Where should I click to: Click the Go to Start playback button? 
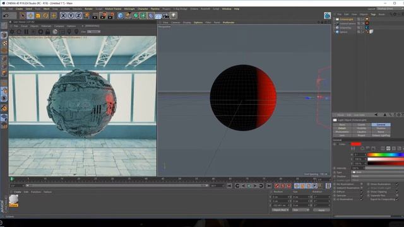click(x=229, y=185)
